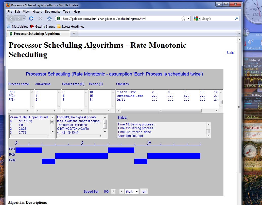Click the Statistics horizontal scrollbar thumb
This screenshot has height=205, width=262.
[161, 110]
